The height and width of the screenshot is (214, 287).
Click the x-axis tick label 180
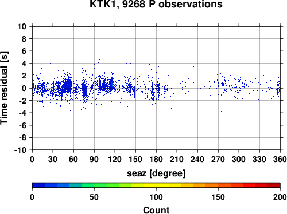pyautogui.click(x=156, y=159)
